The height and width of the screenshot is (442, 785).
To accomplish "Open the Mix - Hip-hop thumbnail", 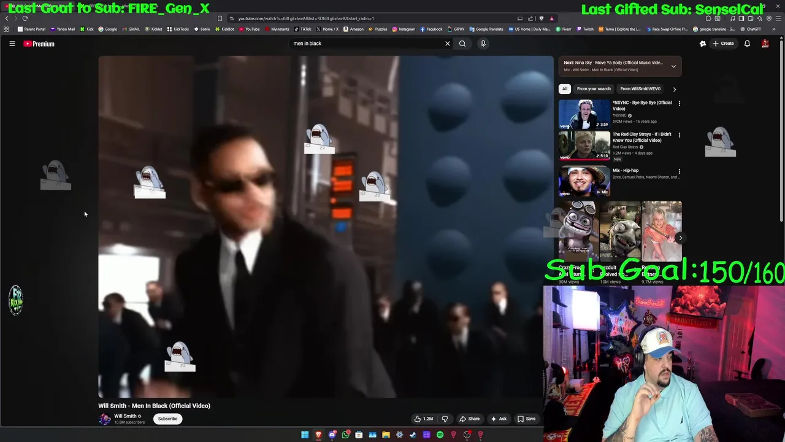I will (x=584, y=182).
